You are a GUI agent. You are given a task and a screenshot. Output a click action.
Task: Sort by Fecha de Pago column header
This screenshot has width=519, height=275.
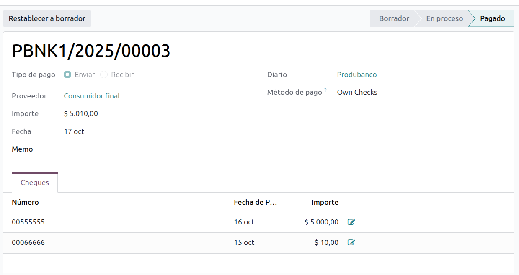pyautogui.click(x=256, y=202)
